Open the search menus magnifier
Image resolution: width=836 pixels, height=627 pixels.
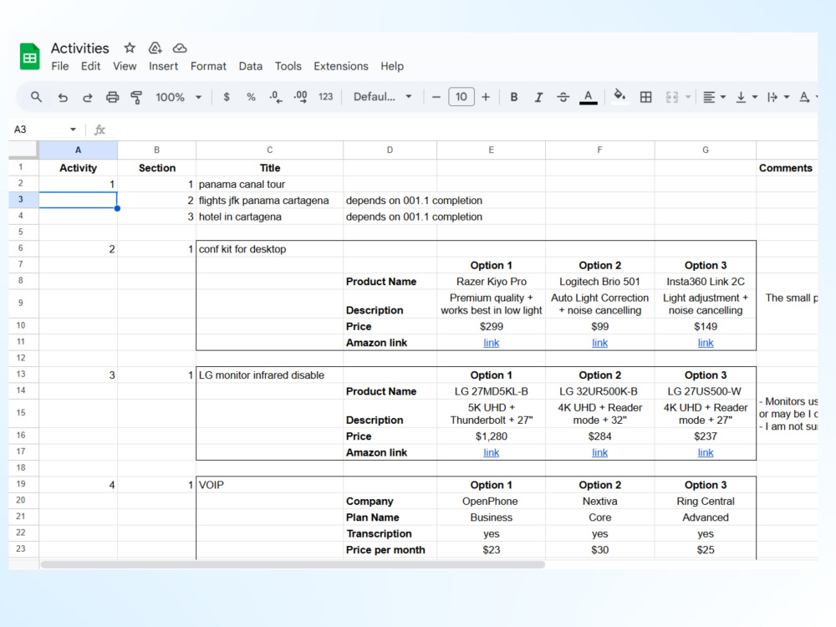point(36,97)
